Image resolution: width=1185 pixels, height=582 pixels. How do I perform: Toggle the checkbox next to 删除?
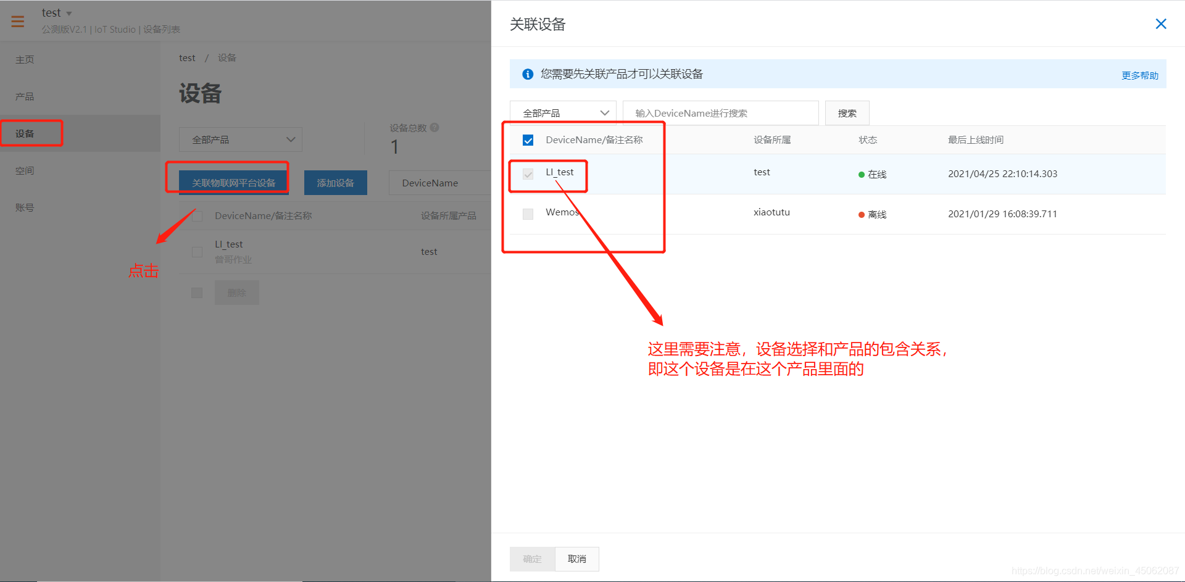[x=197, y=293]
